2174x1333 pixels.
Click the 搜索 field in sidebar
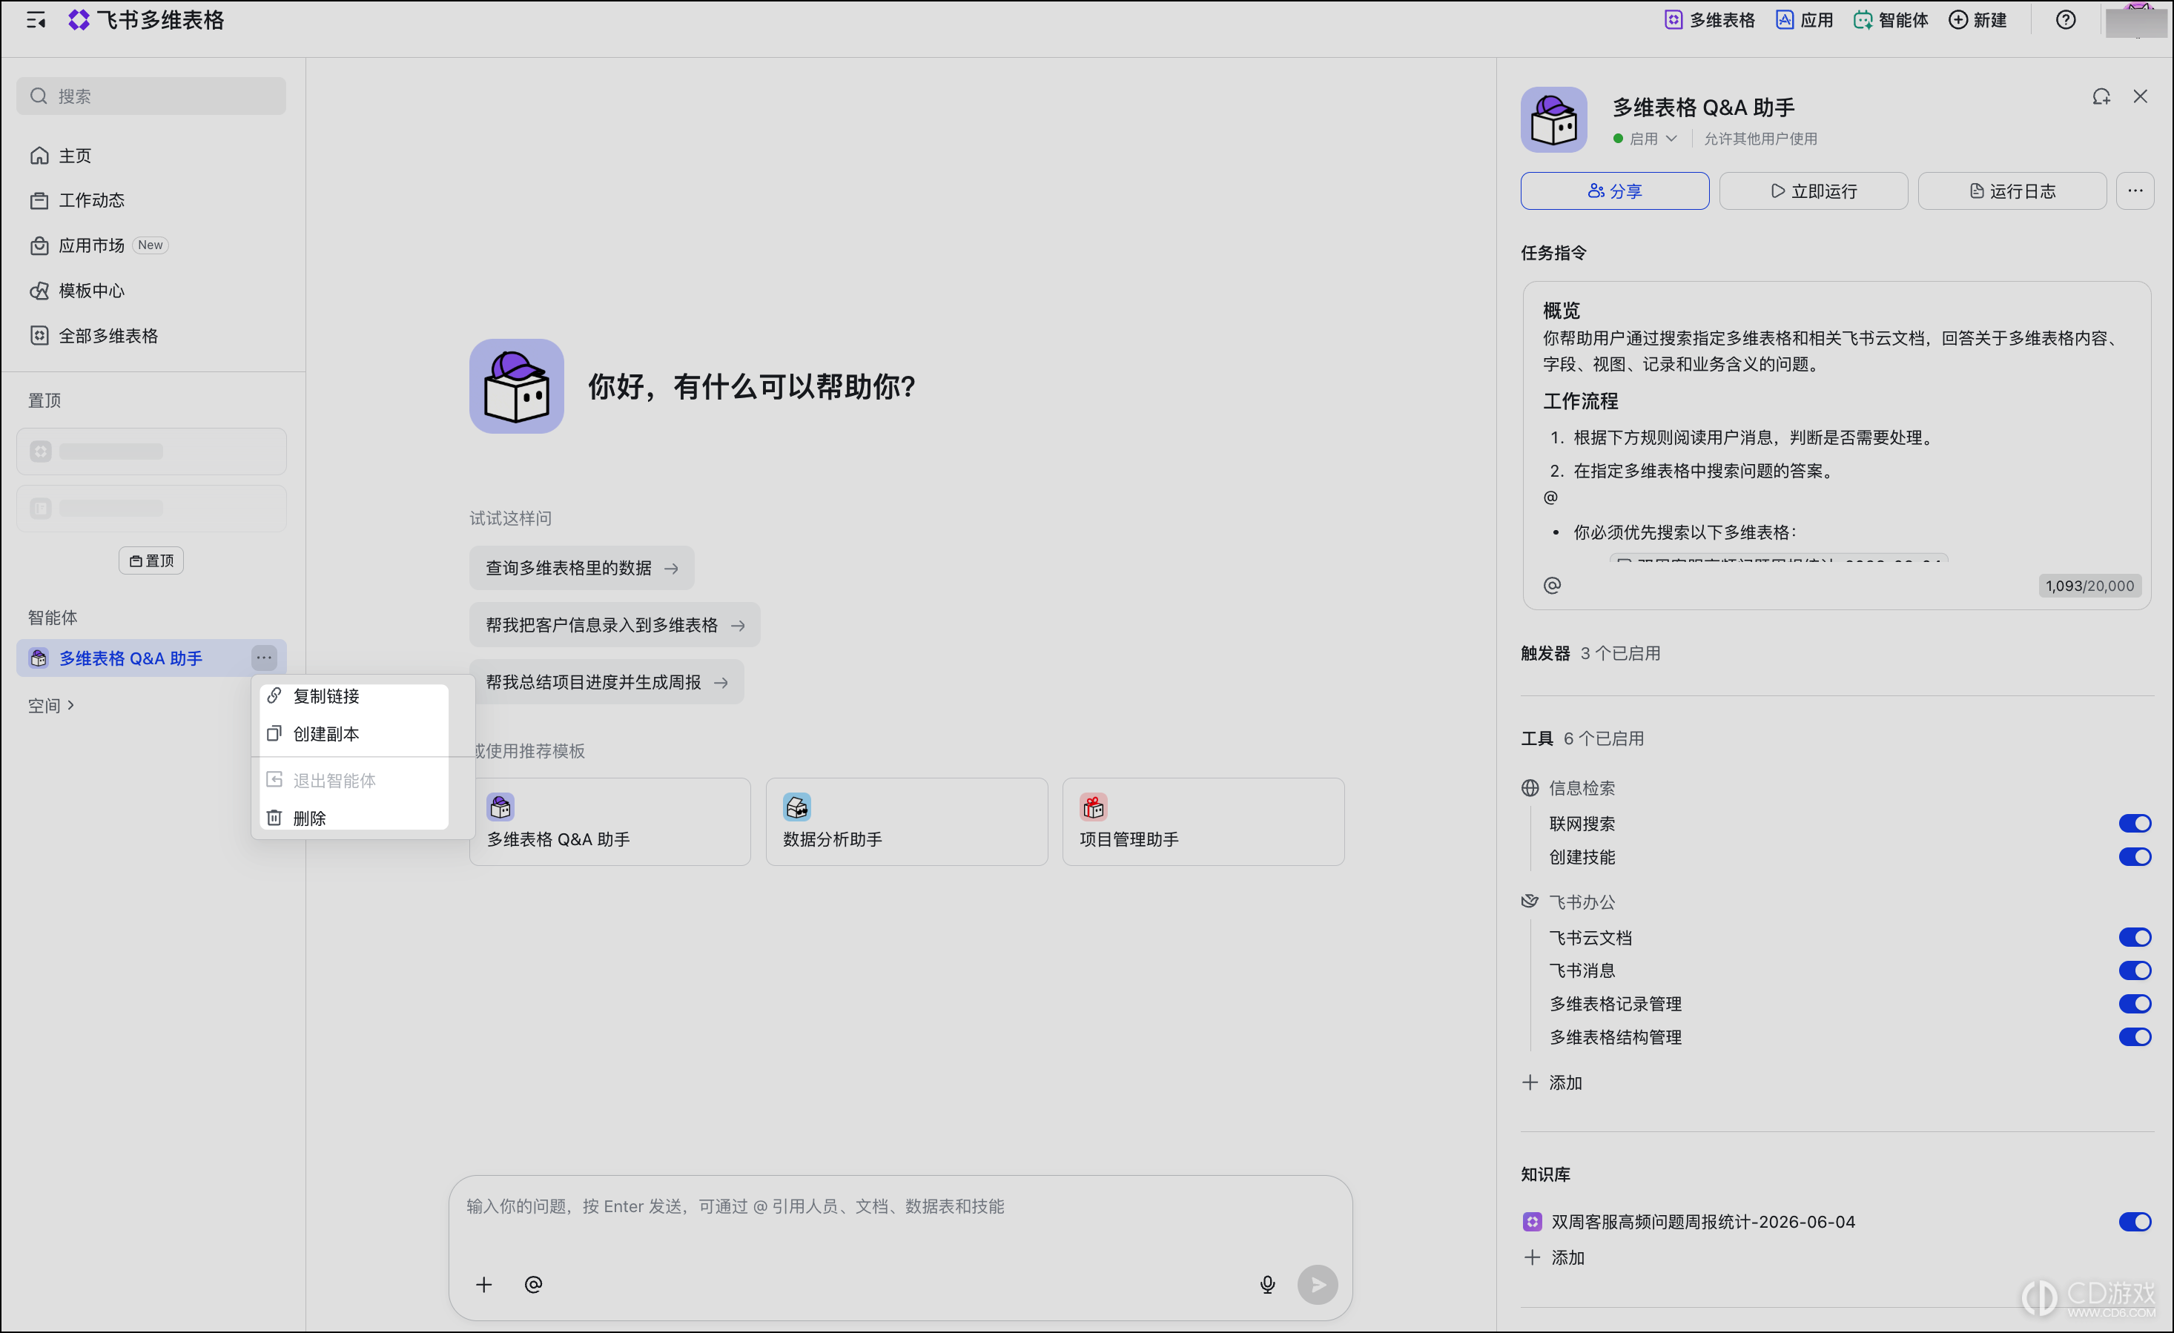coord(151,96)
